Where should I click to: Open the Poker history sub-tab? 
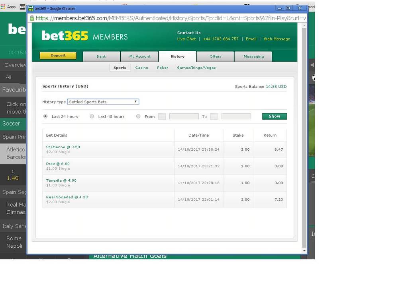click(163, 68)
